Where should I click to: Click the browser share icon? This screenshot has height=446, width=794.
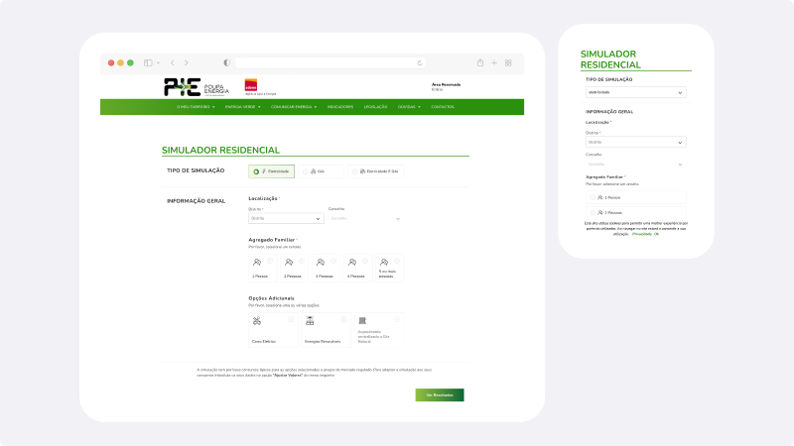(480, 62)
